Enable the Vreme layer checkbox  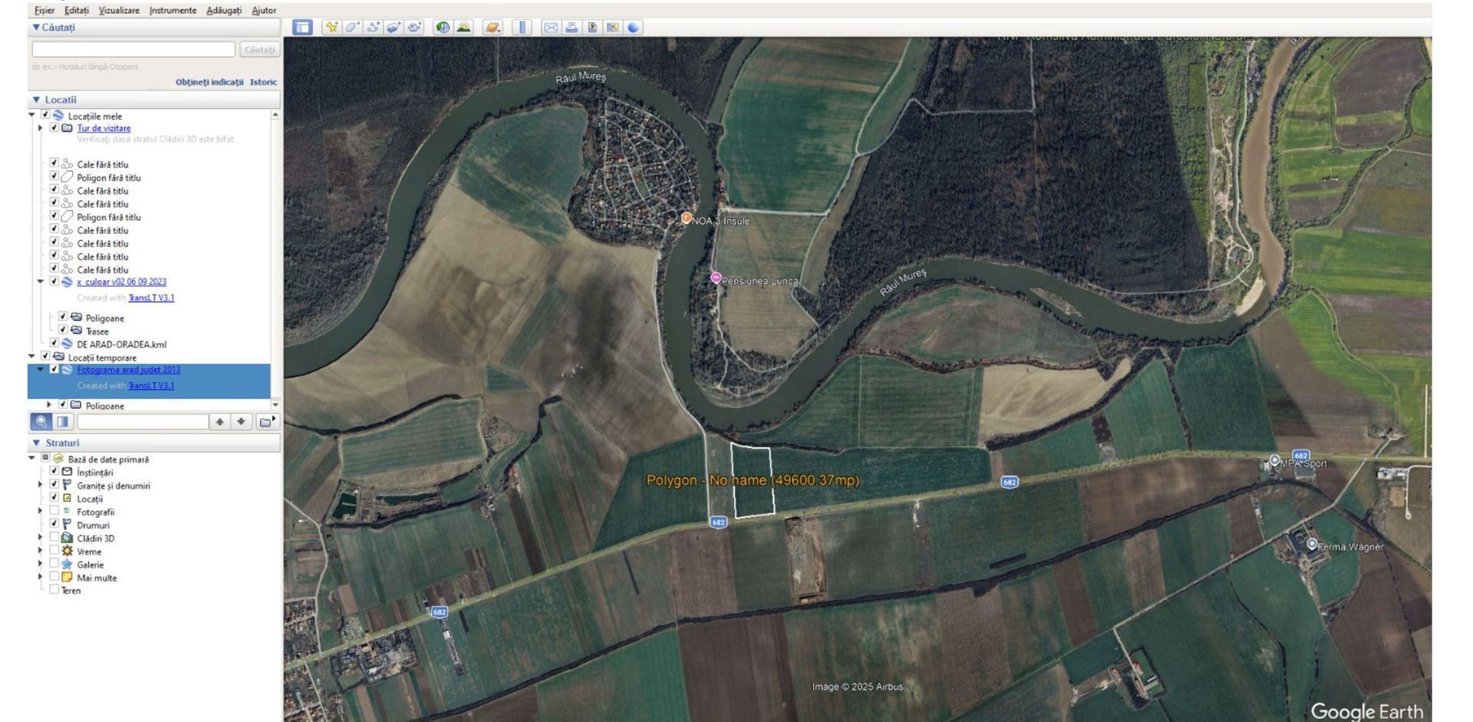[x=54, y=550]
